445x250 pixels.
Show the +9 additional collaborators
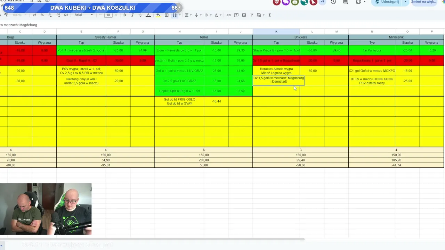(x=322, y=2)
